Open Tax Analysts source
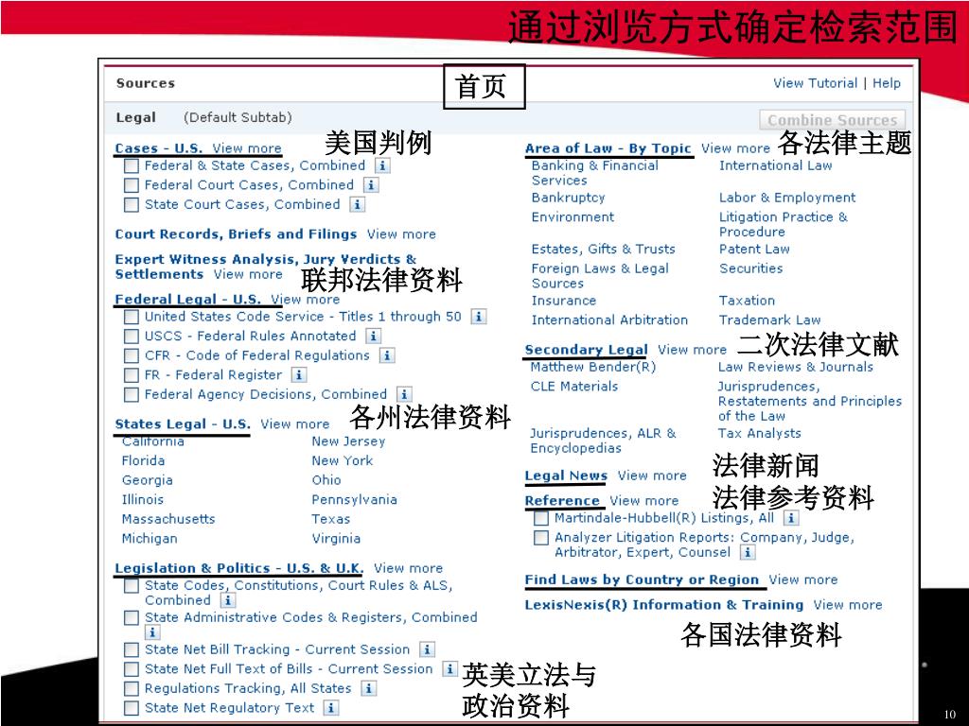Viewport: 969px width, 726px height. (x=759, y=433)
